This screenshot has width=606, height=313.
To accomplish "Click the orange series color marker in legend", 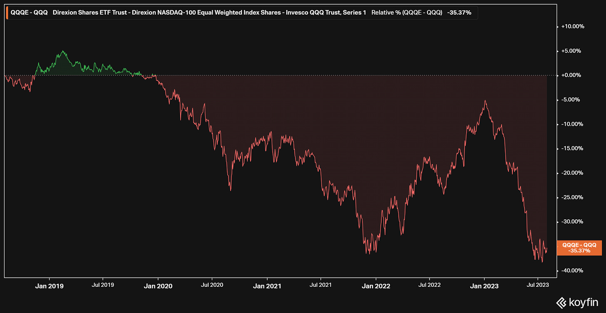I will pyautogui.click(x=7, y=13).
